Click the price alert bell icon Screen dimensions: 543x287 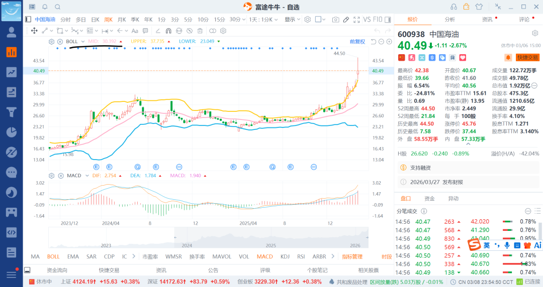click(508, 57)
